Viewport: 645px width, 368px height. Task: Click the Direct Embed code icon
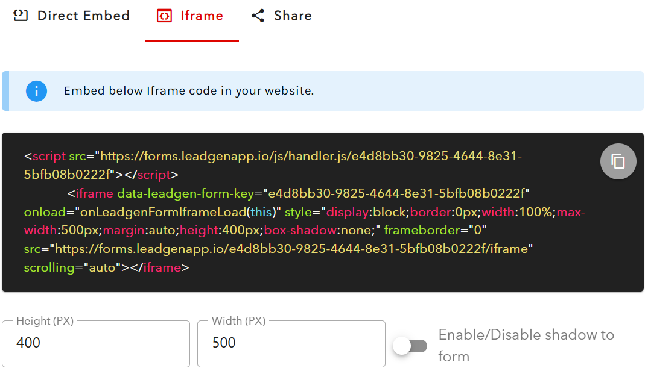[21, 16]
